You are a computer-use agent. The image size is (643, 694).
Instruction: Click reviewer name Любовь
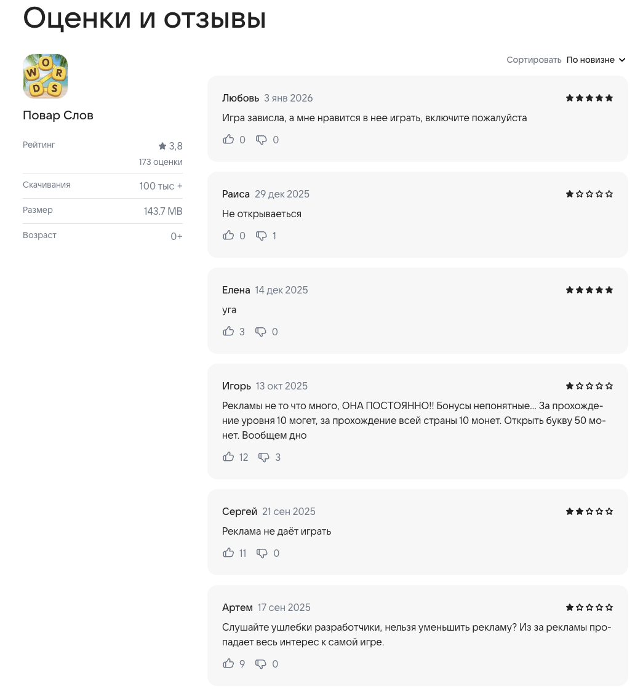click(x=241, y=98)
